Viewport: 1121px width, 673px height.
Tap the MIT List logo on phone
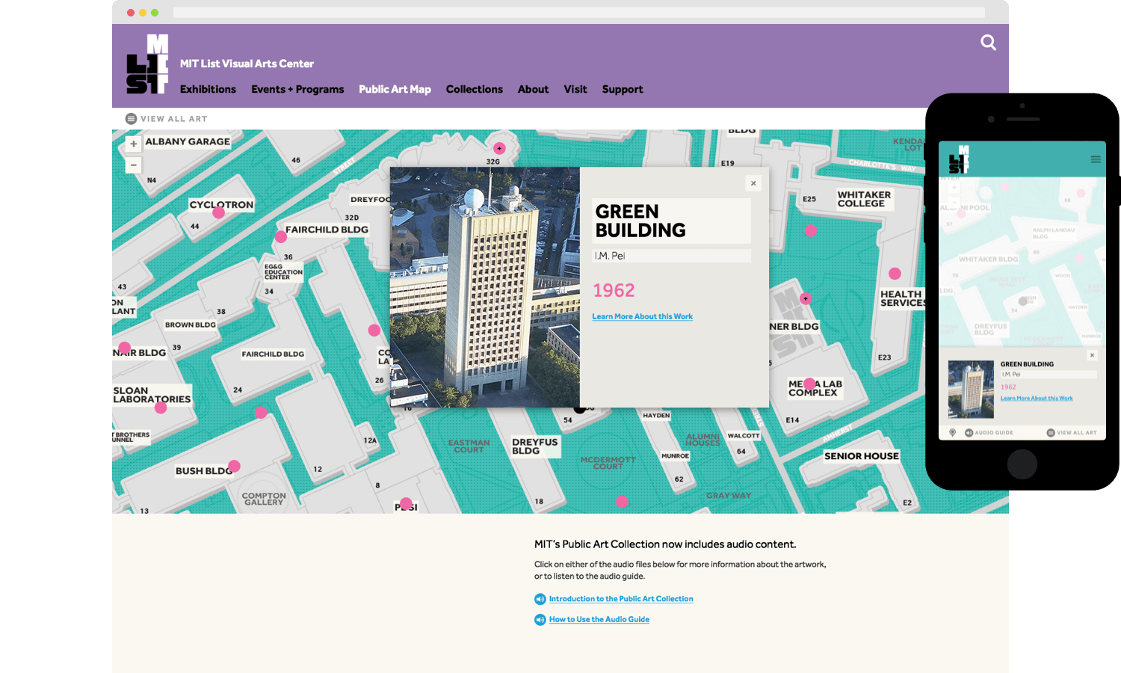[958, 159]
